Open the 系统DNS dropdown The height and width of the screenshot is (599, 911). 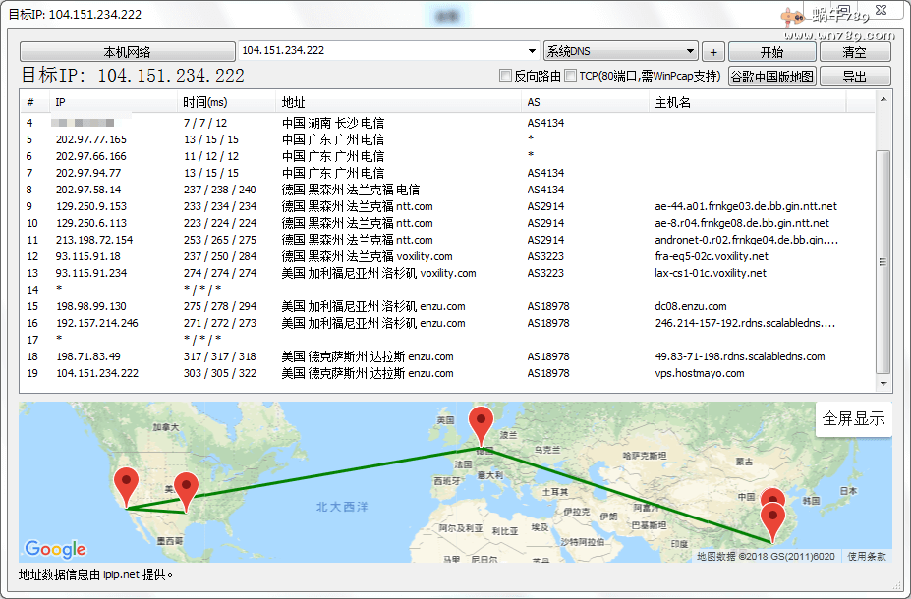coord(620,51)
